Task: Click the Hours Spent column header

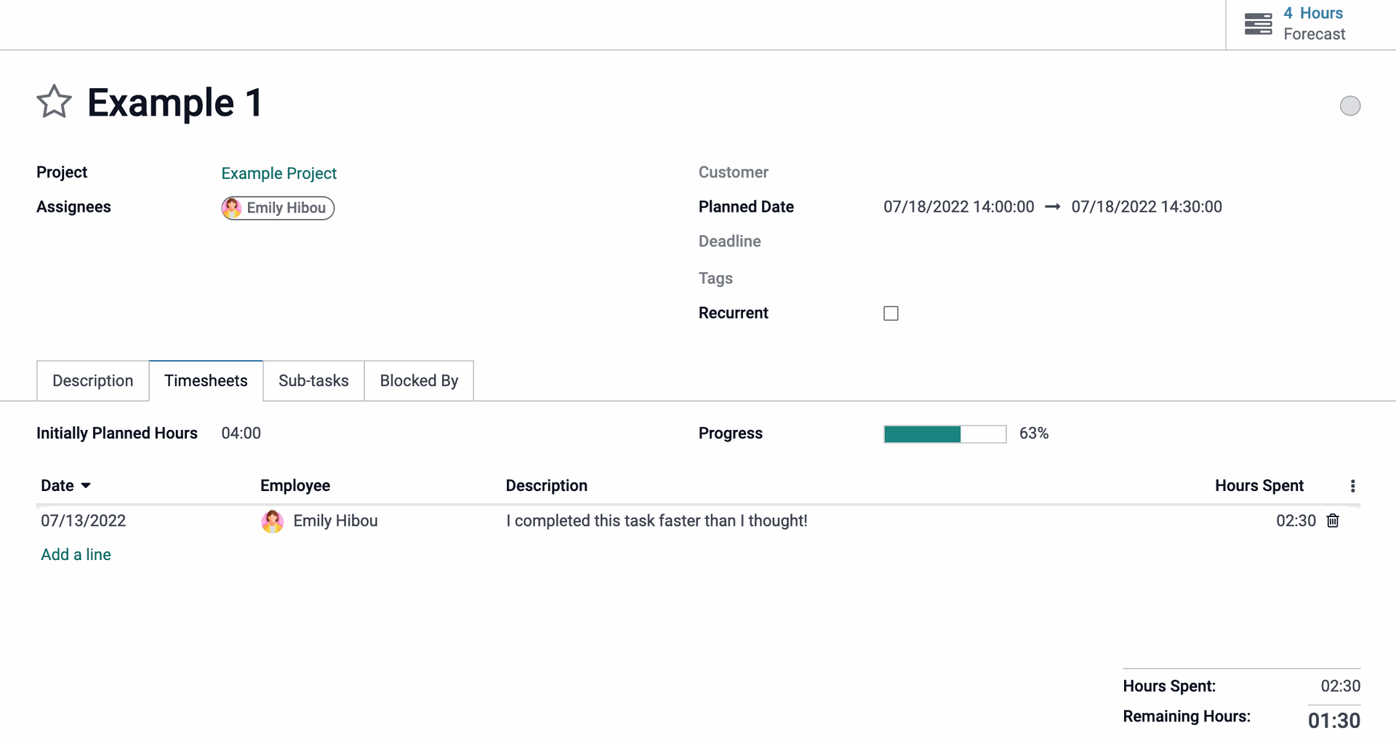Action: (1259, 486)
